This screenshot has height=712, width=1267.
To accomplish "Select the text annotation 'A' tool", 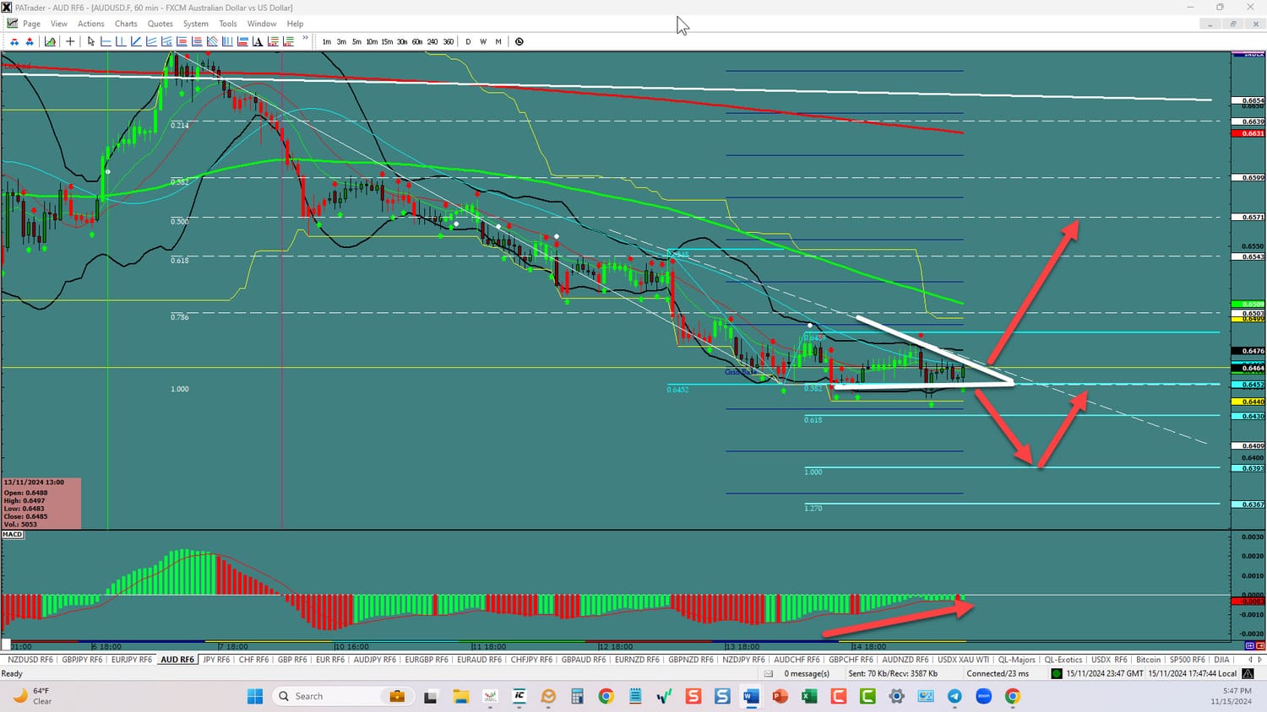I will tap(258, 41).
